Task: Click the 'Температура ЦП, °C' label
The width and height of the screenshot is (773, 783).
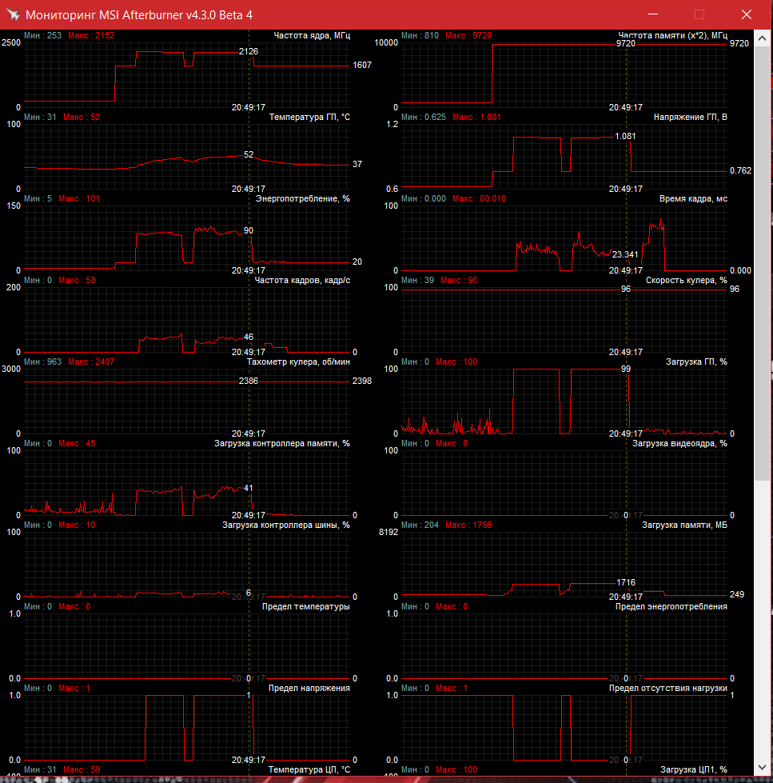Action: (x=309, y=769)
